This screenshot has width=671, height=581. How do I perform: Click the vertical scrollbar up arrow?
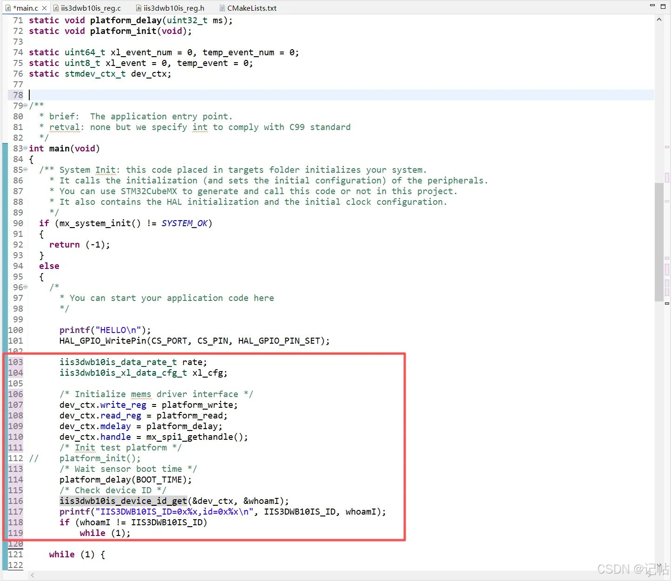pos(659,20)
